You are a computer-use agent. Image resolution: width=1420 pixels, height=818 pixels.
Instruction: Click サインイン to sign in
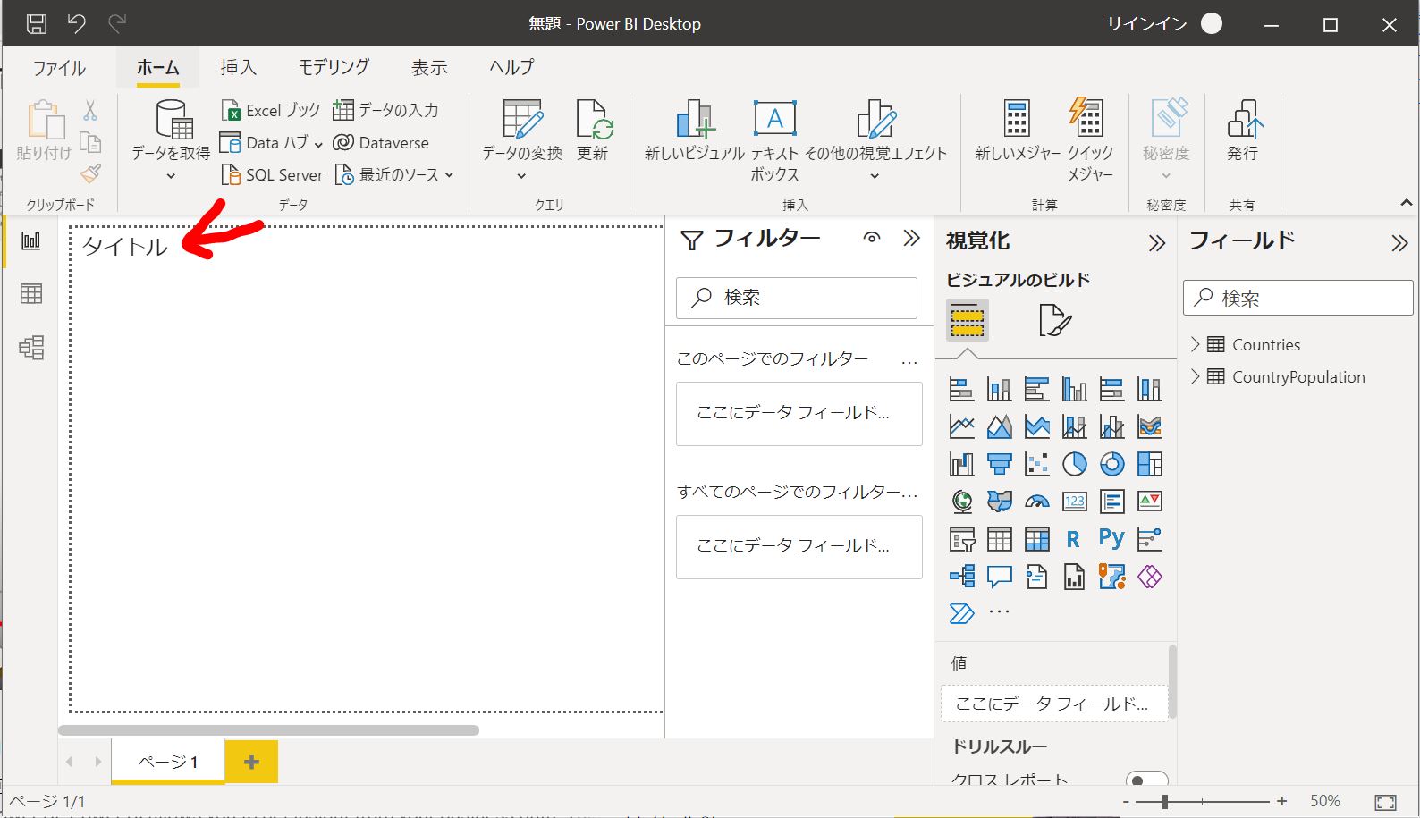[1146, 24]
